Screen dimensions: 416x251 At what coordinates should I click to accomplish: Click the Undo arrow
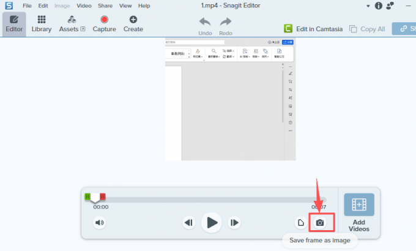(205, 26)
